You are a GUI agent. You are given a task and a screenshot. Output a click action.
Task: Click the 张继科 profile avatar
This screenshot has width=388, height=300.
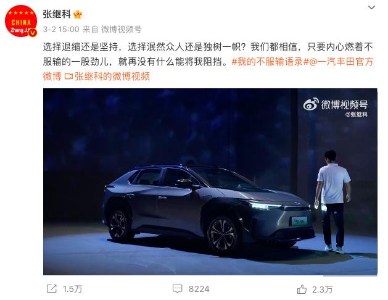21,21
